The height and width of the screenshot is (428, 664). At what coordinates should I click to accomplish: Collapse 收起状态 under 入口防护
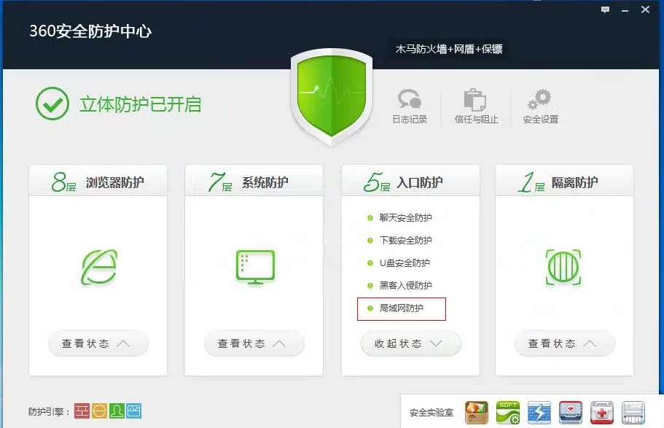(411, 343)
